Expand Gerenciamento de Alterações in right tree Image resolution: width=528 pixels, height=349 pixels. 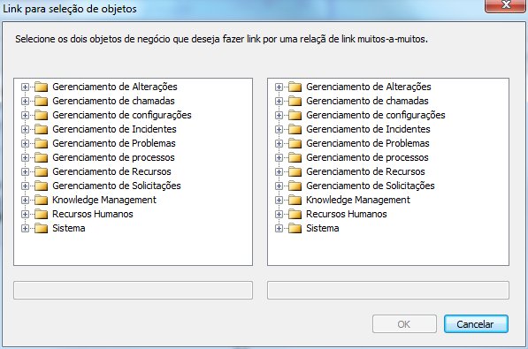pyautogui.click(x=279, y=87)
